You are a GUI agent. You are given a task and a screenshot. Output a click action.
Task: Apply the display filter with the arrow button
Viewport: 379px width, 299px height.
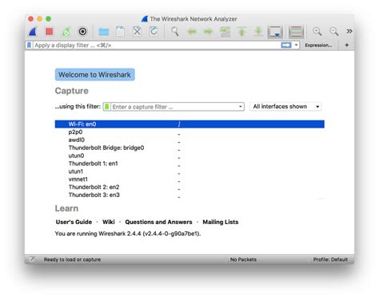286,45
